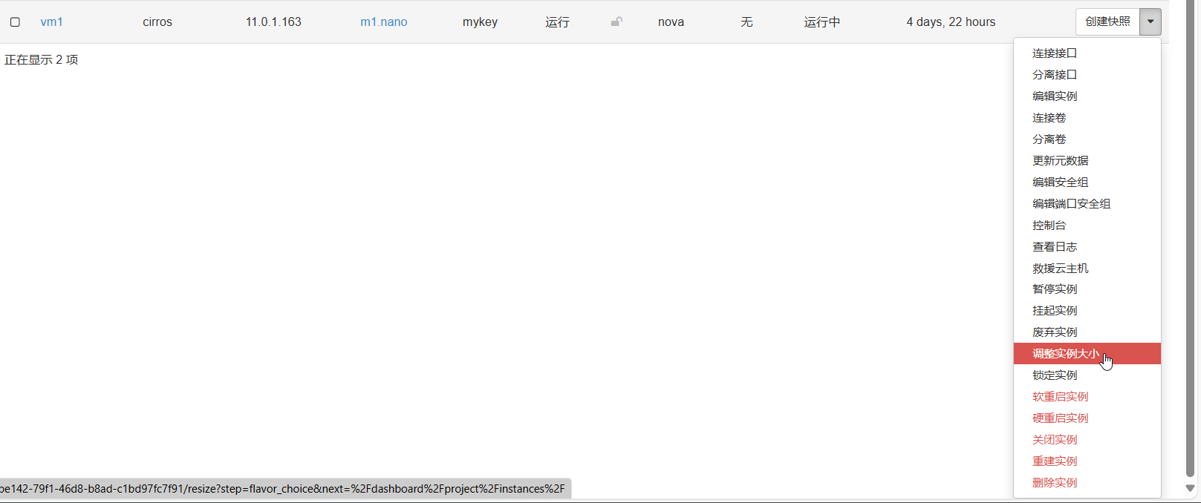The image size is (1201, 503).
Task: Select 重建实例 menu entry
Action: coord(1087,461)
